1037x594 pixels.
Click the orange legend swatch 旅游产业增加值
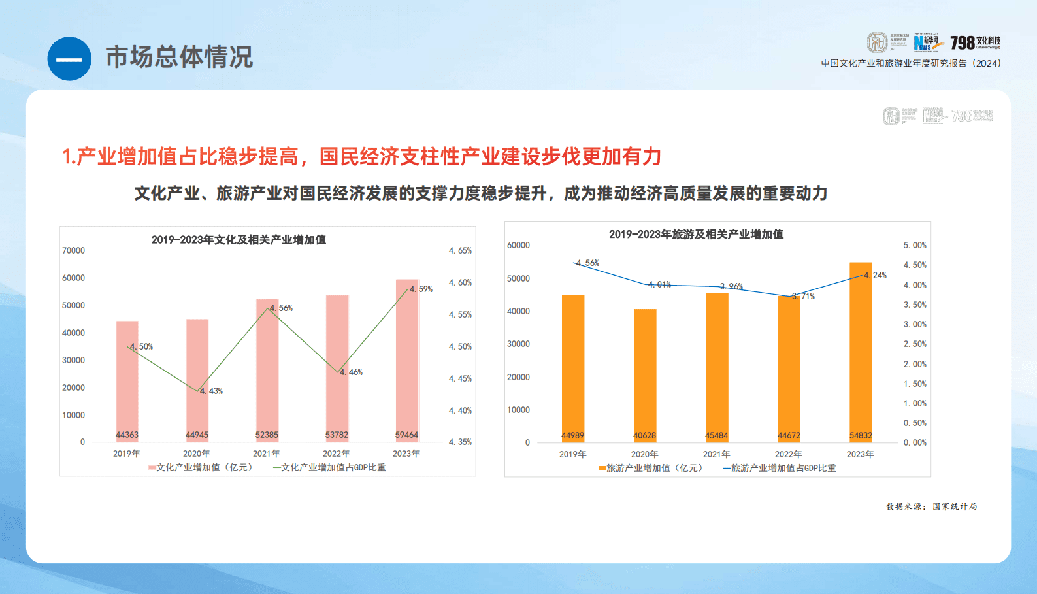tap(602, 469)
